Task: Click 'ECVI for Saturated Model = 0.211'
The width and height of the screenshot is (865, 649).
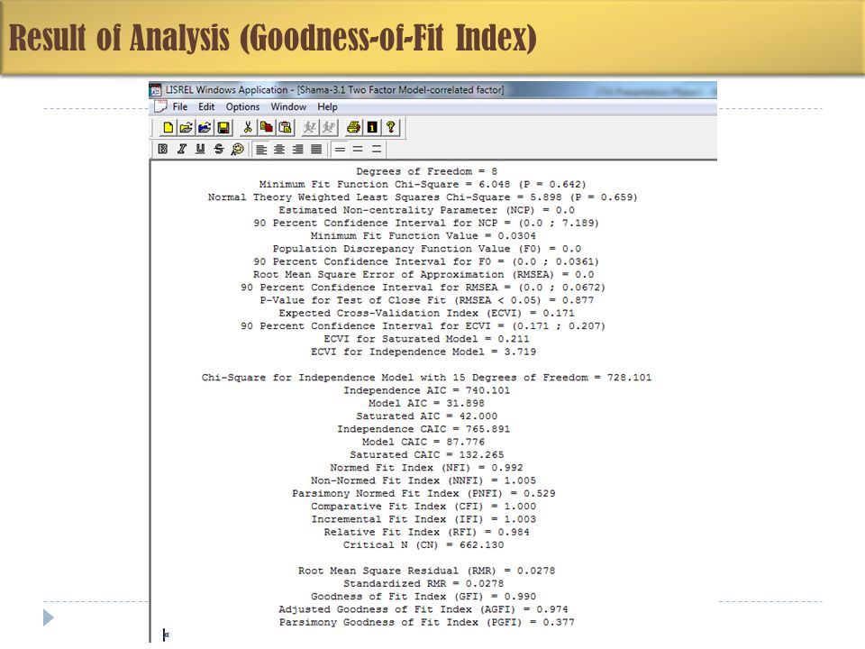Action: (426, 339)
